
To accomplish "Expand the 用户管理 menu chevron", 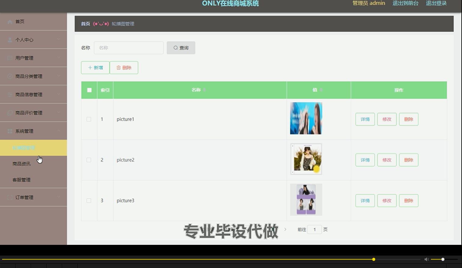I will click(x=59, y=58).
